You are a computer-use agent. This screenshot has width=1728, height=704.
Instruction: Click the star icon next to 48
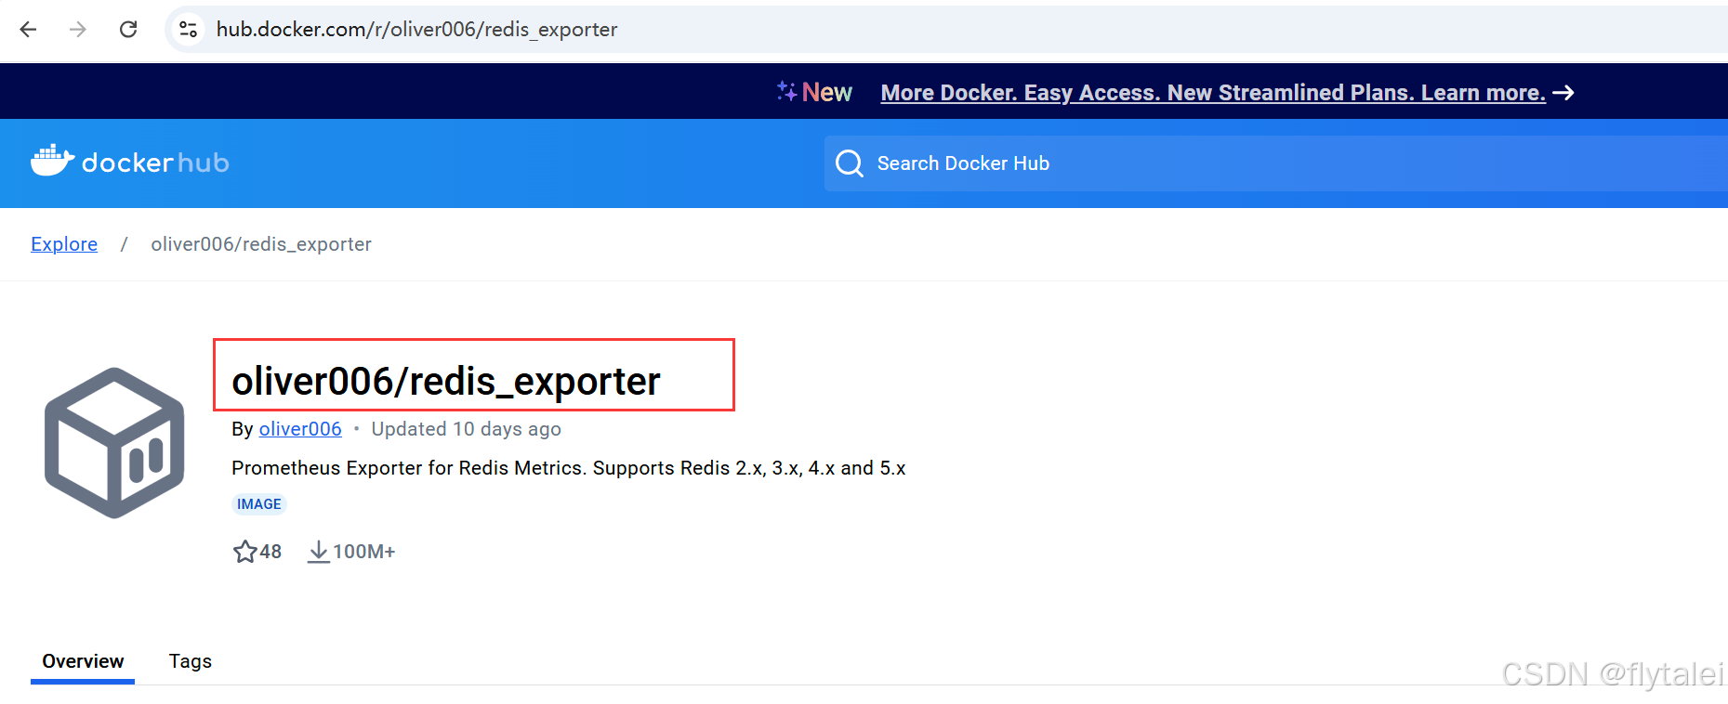(244, 552)
